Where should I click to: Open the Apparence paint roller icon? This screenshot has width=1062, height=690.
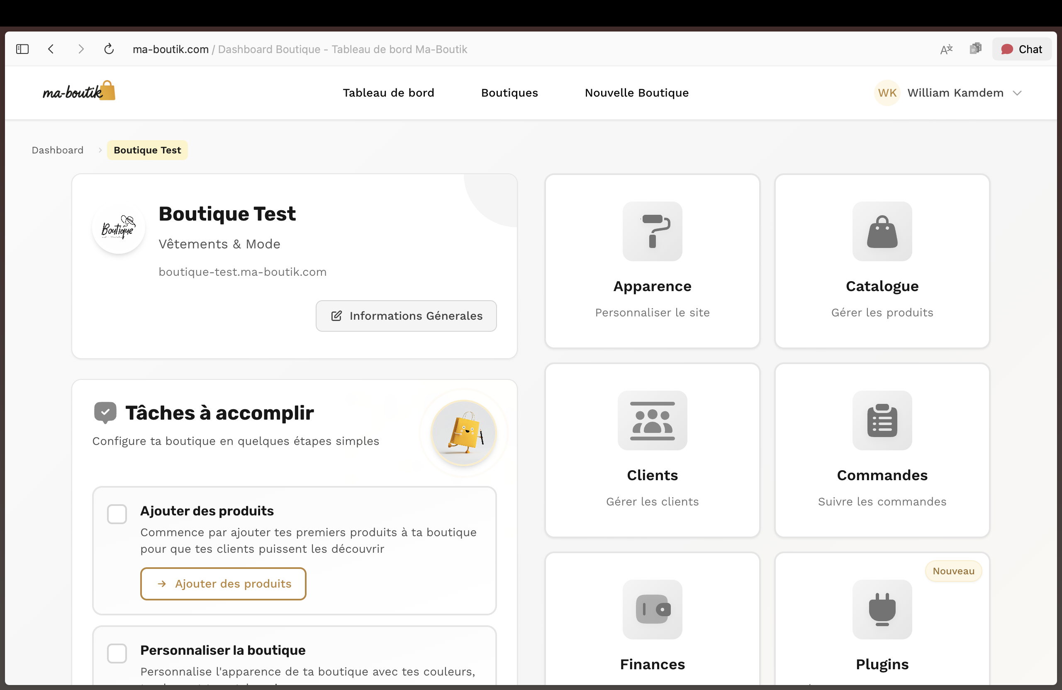pyautogui.click(x=652, y=231)
